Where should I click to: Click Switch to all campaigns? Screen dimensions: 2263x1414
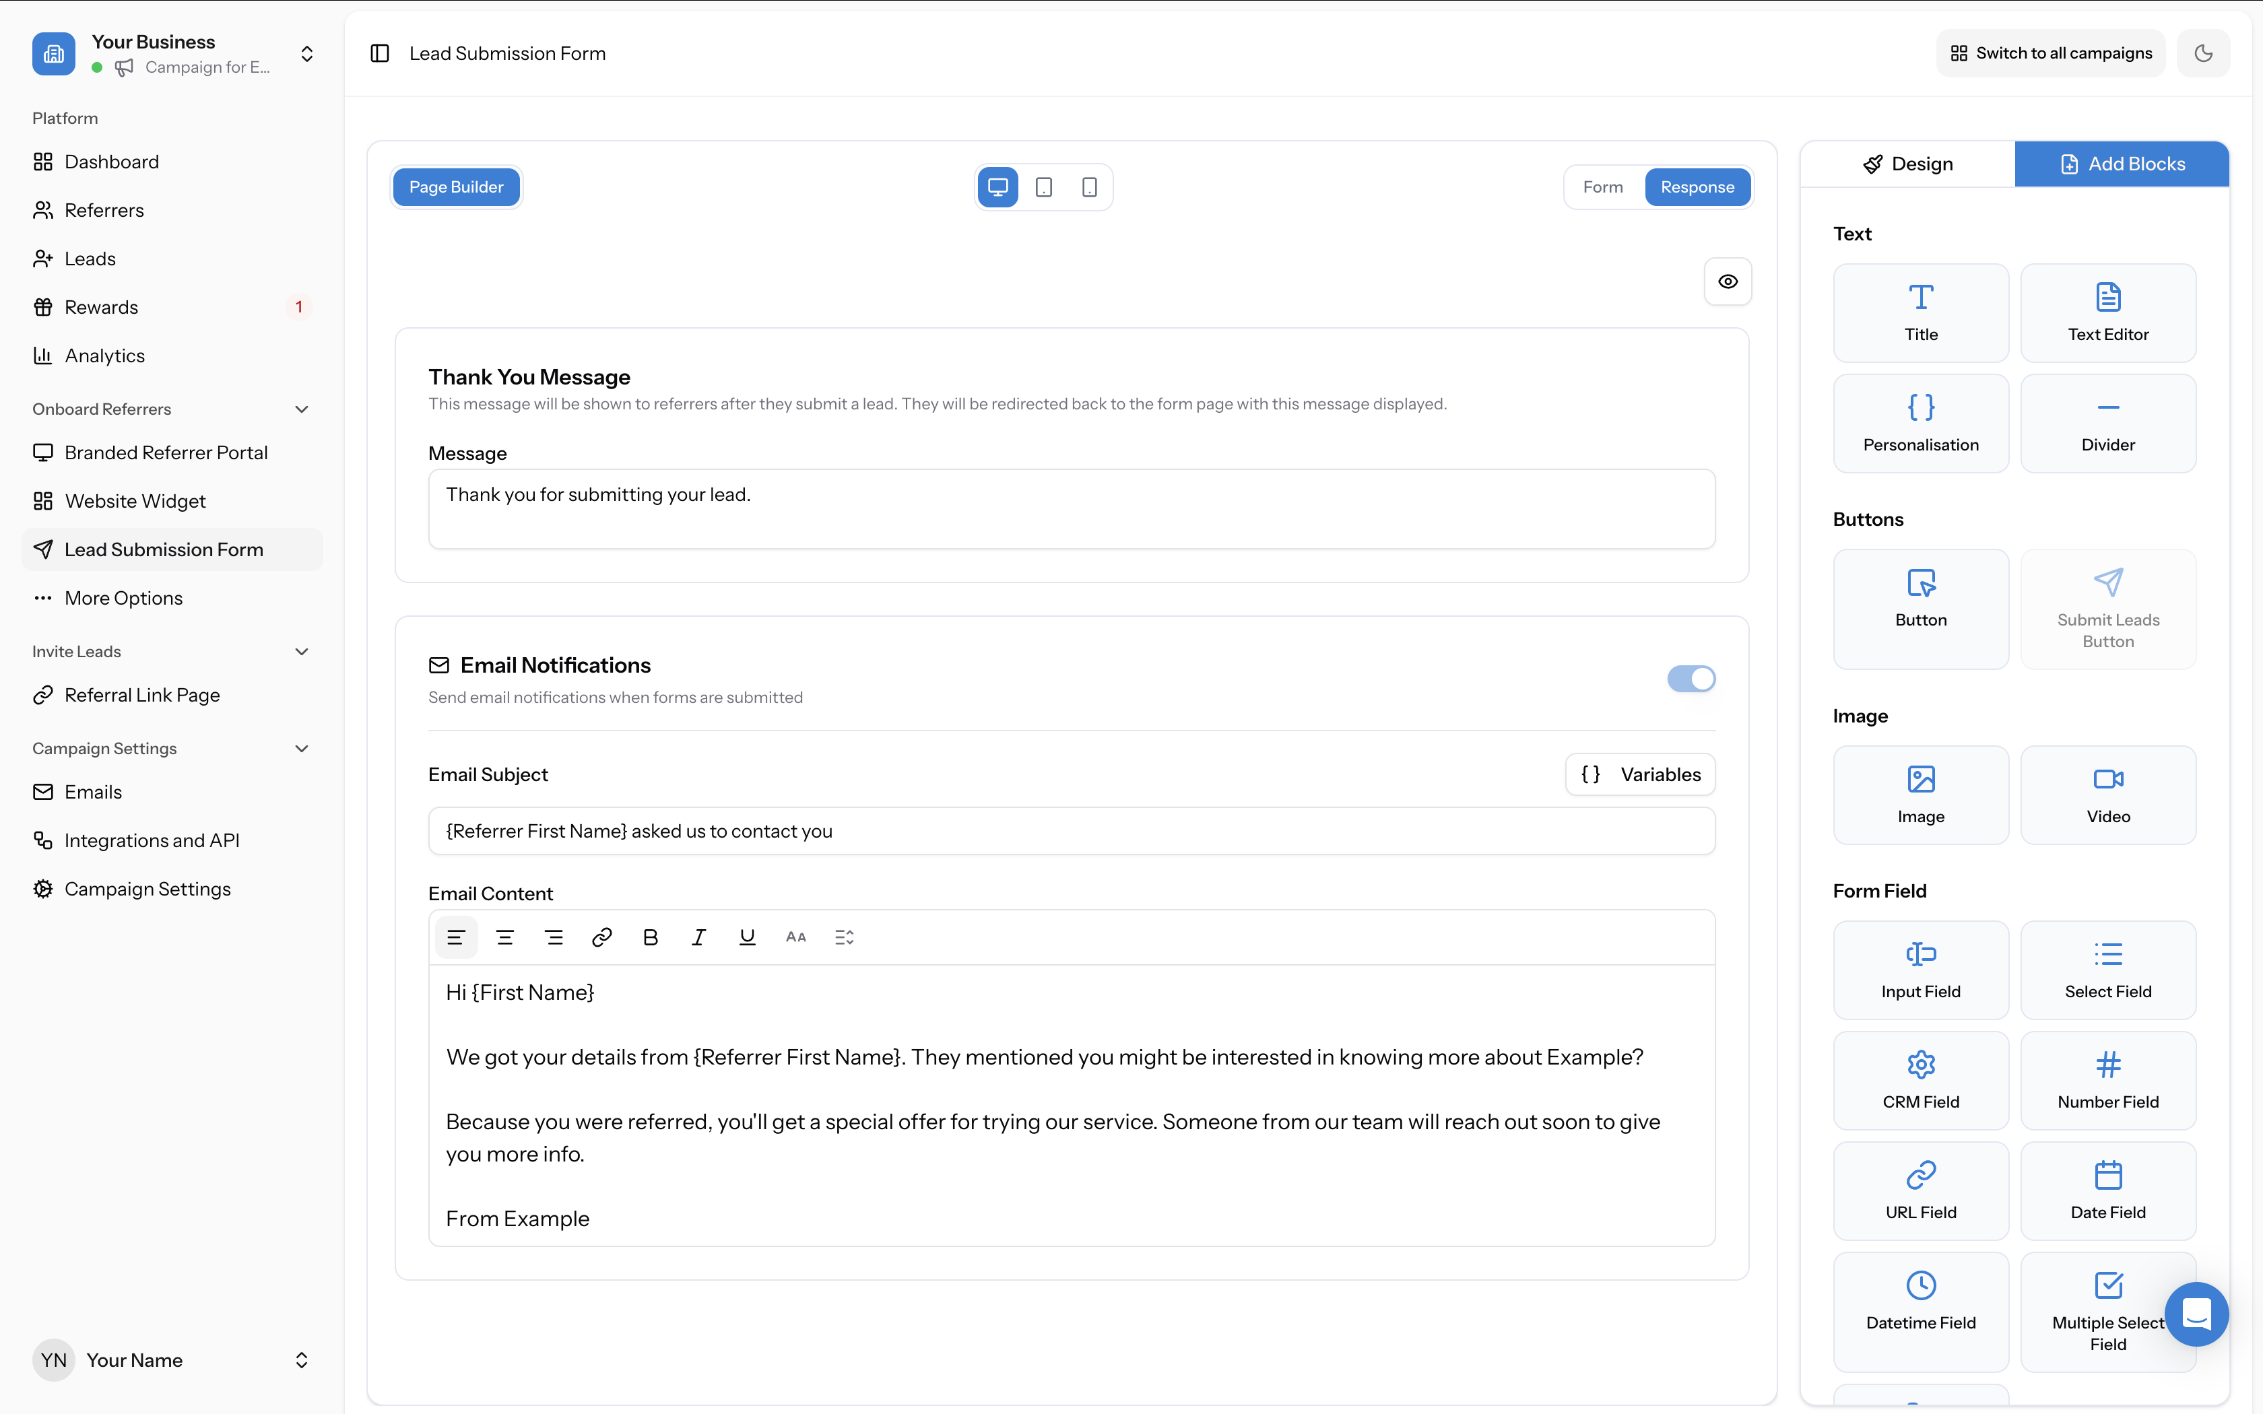coord(2049,53)
